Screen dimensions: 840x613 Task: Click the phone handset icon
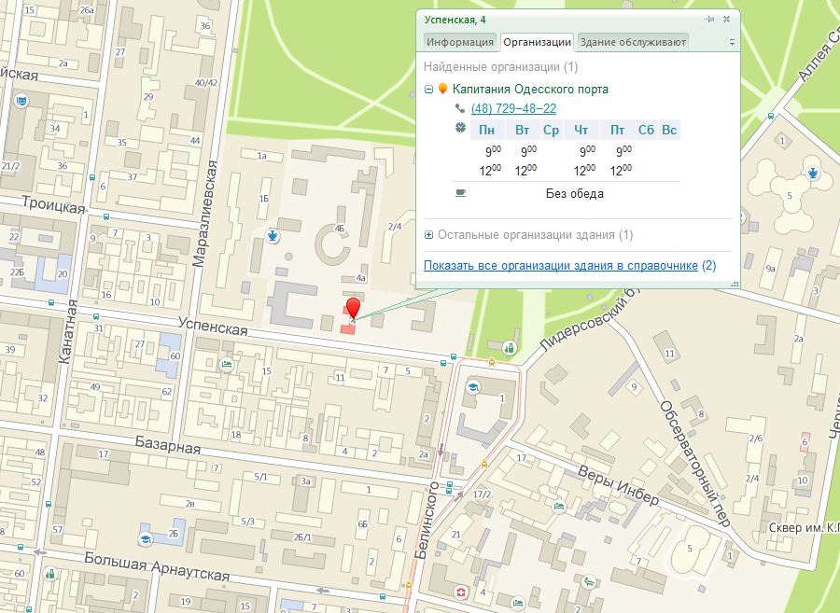click(x=459, y=108)
